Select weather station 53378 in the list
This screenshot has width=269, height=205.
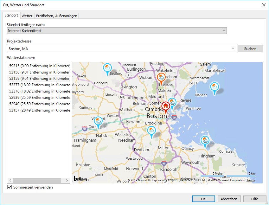(x=39, y=91)
